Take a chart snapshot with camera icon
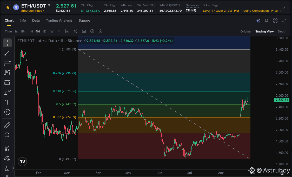This screenshot has height=177, width=292. click(x=84, y=31)
